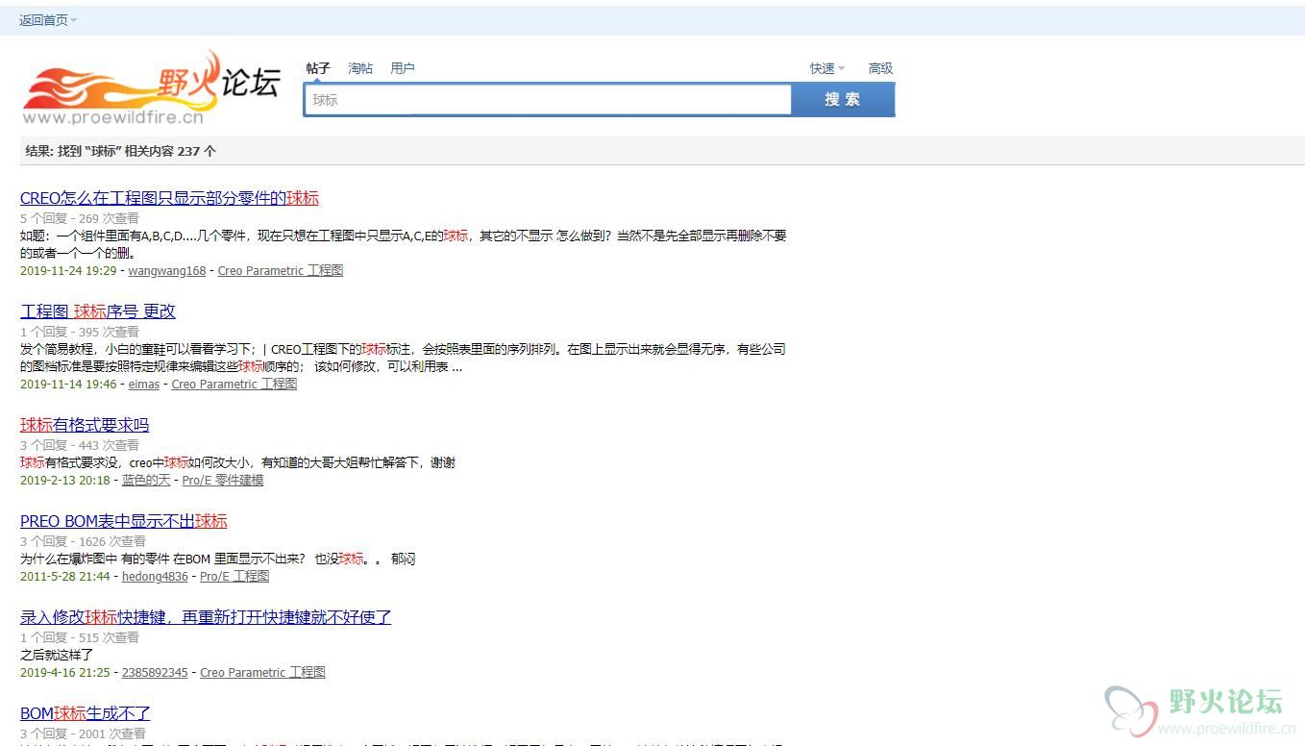Switch to the 用户 search tab

pos(403,68)
